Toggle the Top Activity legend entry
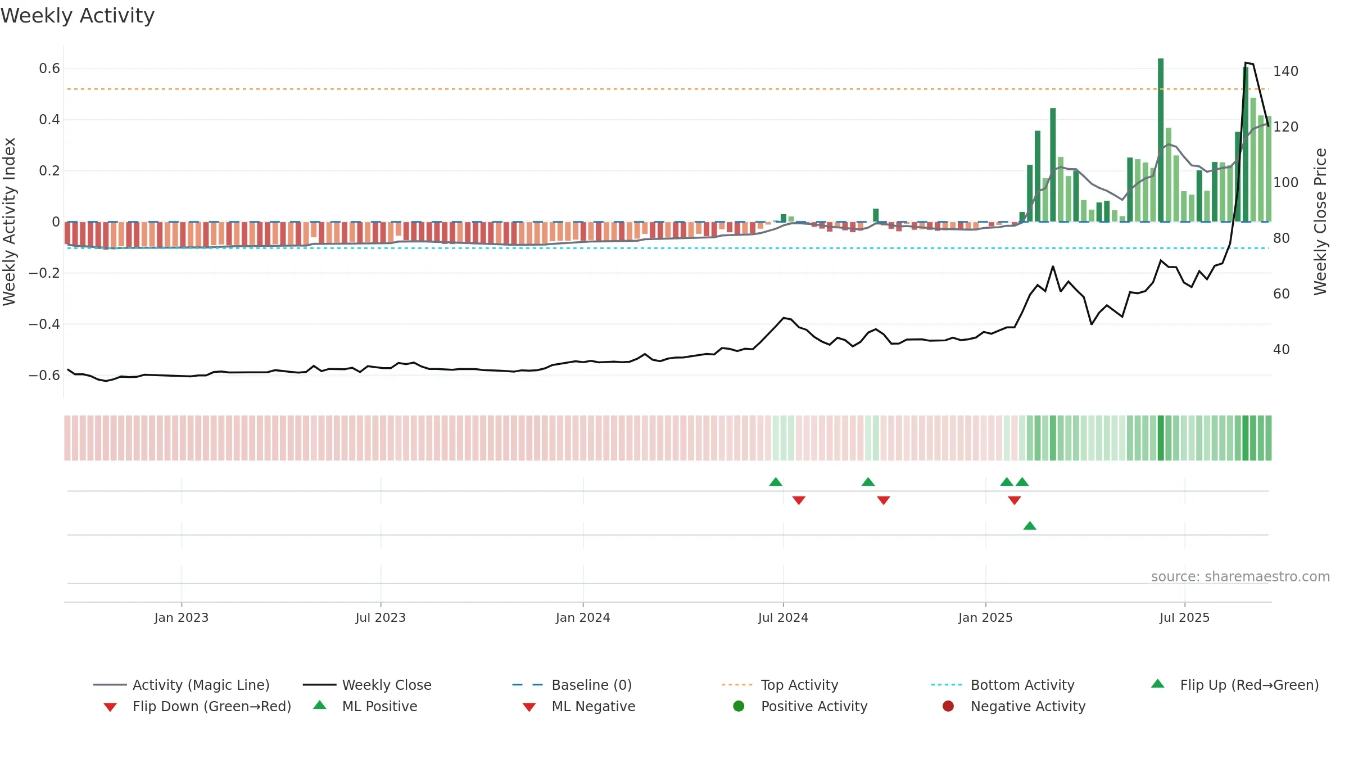Image resolution: width=1349 pixels, height=759 pixels. pos(780,685)
